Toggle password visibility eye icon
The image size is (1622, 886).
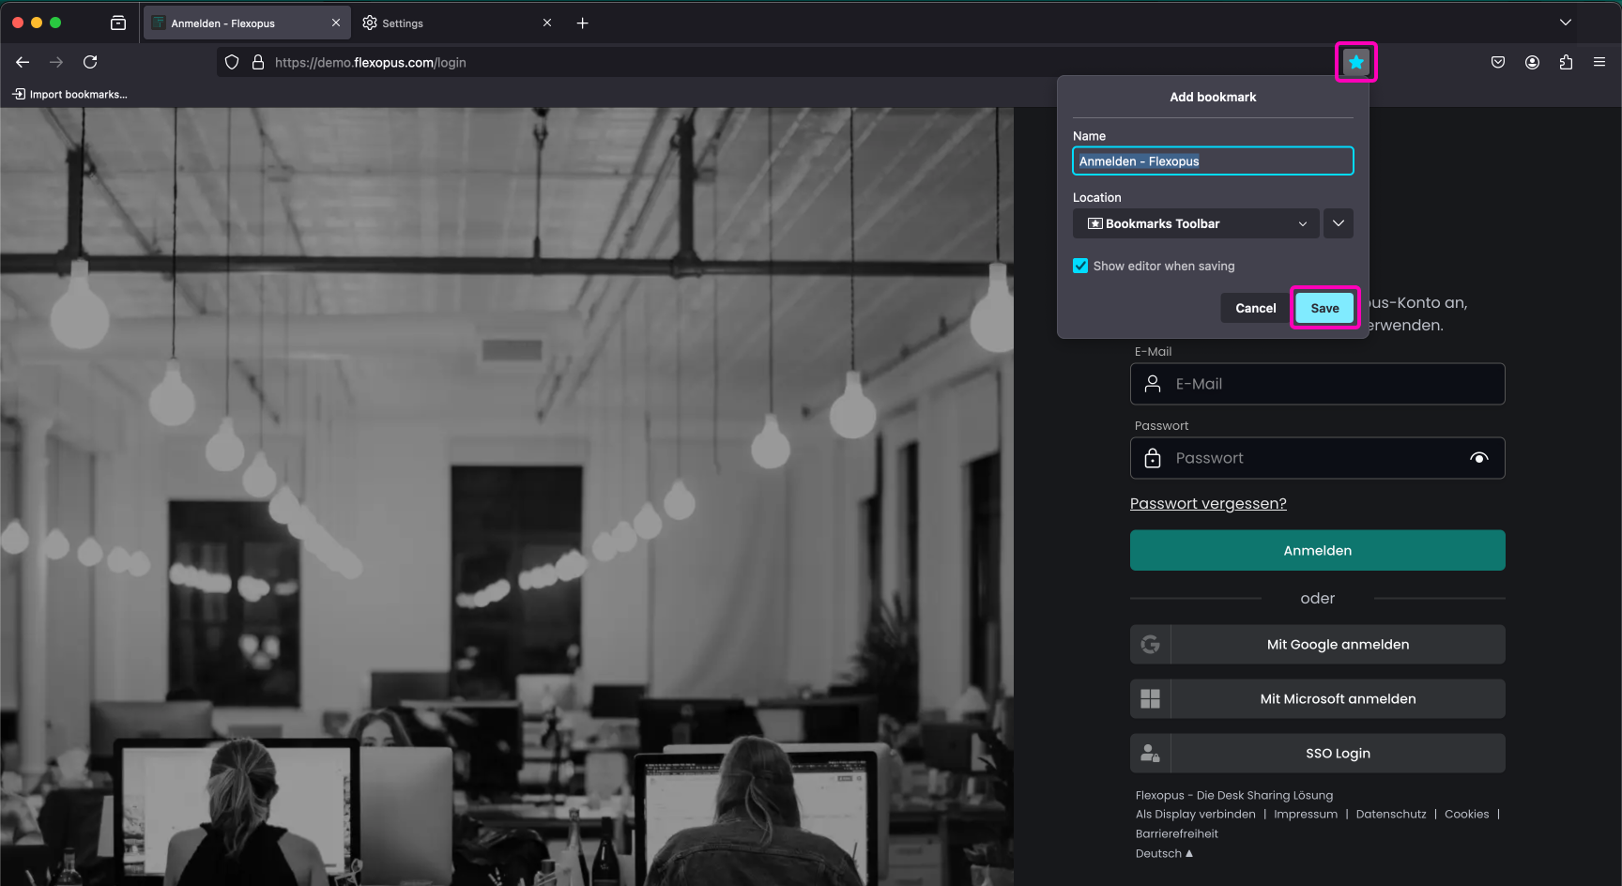click(1478, 458)
